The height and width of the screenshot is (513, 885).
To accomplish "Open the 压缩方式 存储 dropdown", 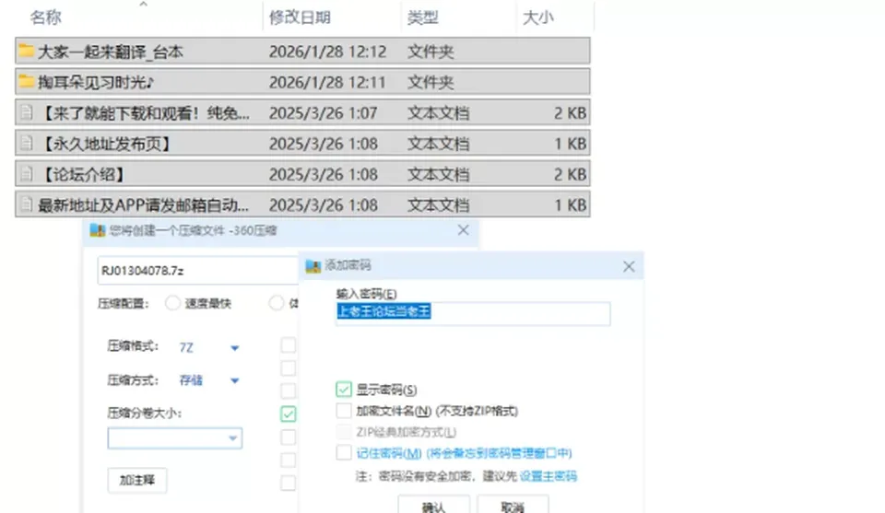I will tap(209, 380).
